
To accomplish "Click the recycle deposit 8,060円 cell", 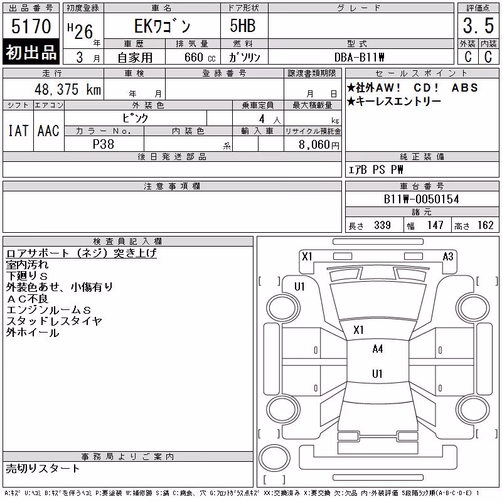I will coord(312,144).
